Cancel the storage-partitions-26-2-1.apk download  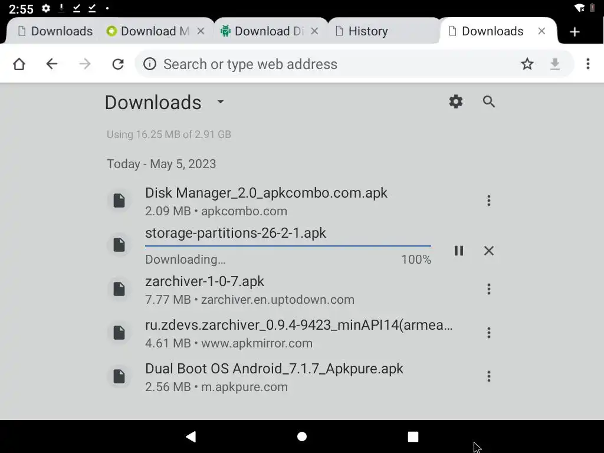pos(489,251)
